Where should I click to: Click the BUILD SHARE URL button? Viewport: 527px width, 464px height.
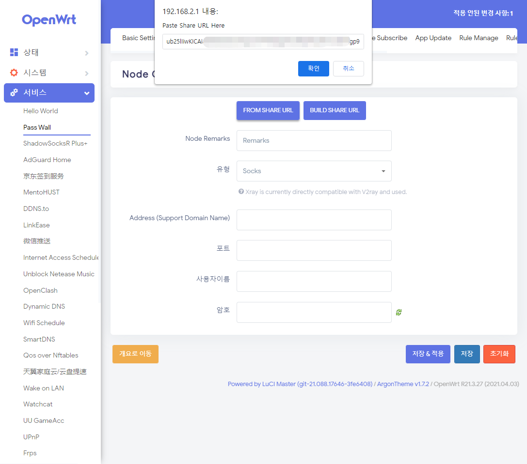[335, 110]
